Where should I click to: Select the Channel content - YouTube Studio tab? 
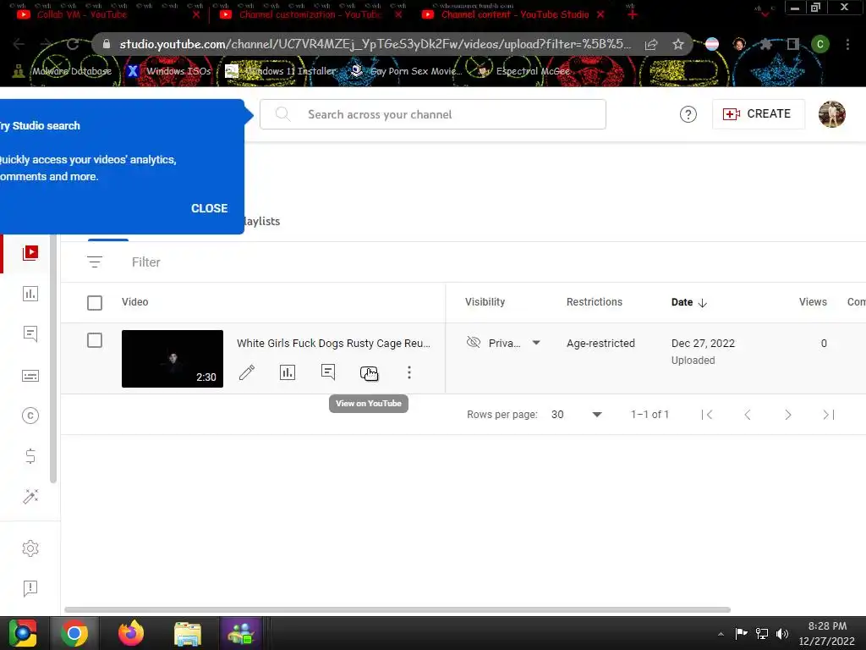[x=515, y=14]
